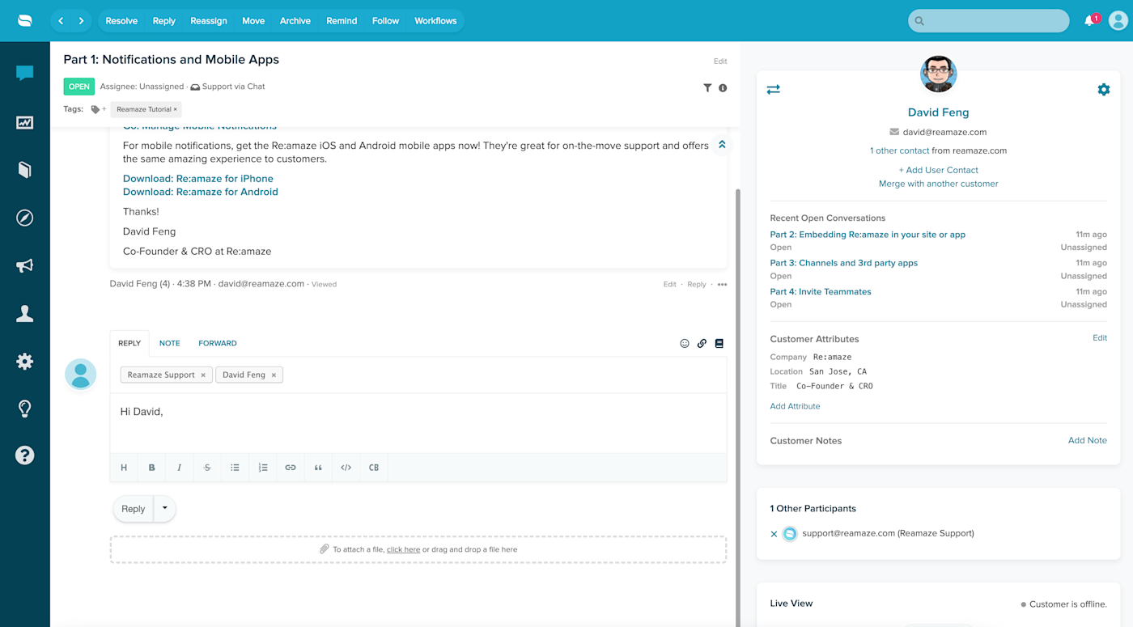The width and height of the screenshot is (1133, 627).
Task: Remove support@reamaze.com participant
Action: [x=774, y=534]
